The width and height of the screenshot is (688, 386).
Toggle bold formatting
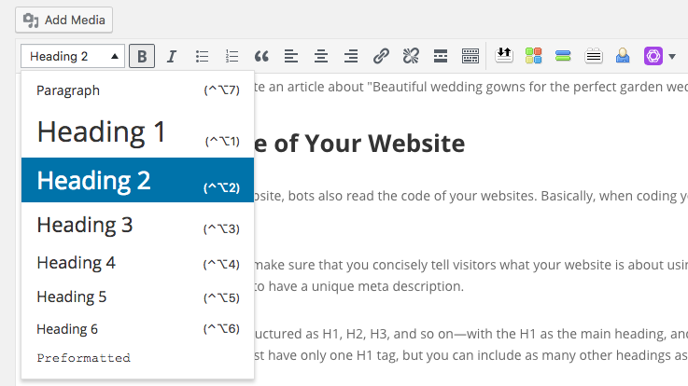[x=142, y=56]
